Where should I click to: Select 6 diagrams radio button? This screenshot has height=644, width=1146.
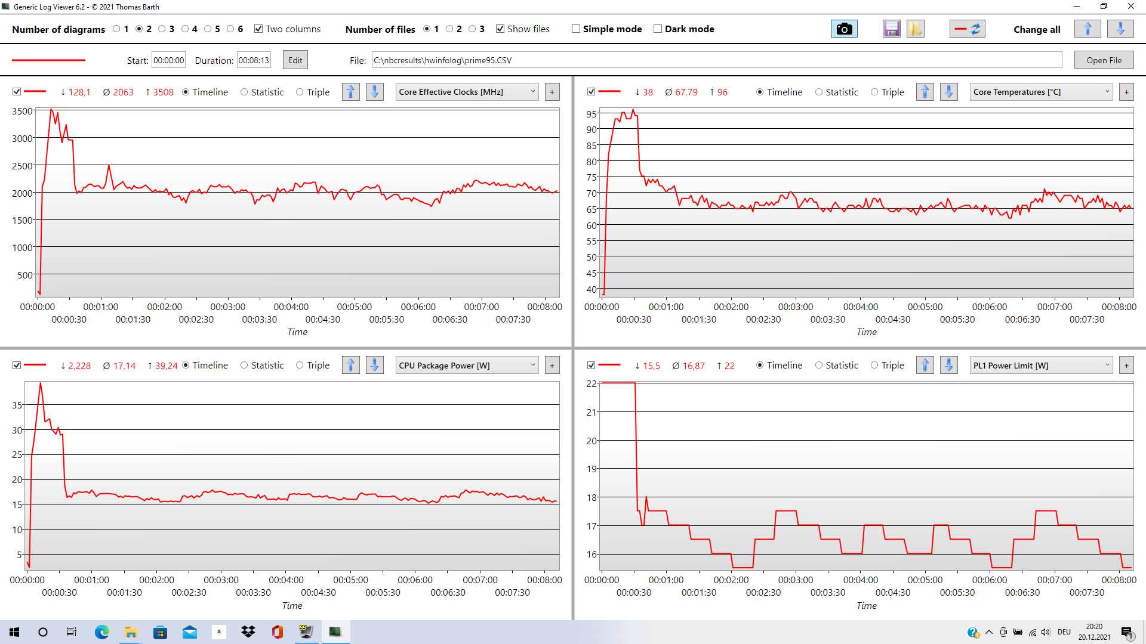click(x=230, y=29)
